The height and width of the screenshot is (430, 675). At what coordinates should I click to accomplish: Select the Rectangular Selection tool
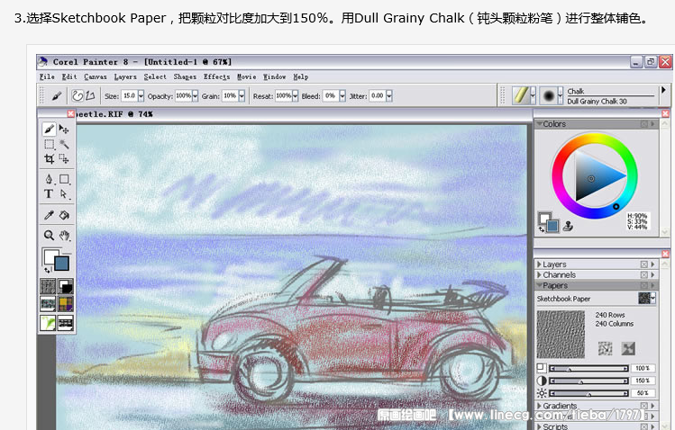click(x=49, y=144)
